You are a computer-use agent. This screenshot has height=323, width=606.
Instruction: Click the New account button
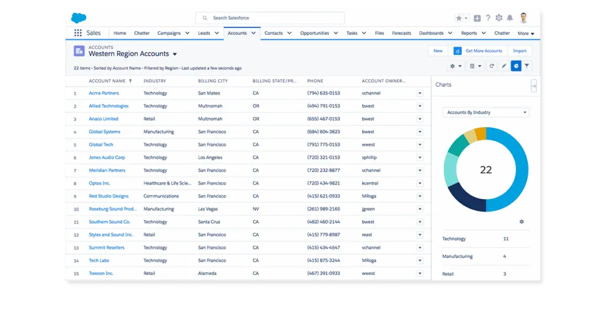click(438, 51)
